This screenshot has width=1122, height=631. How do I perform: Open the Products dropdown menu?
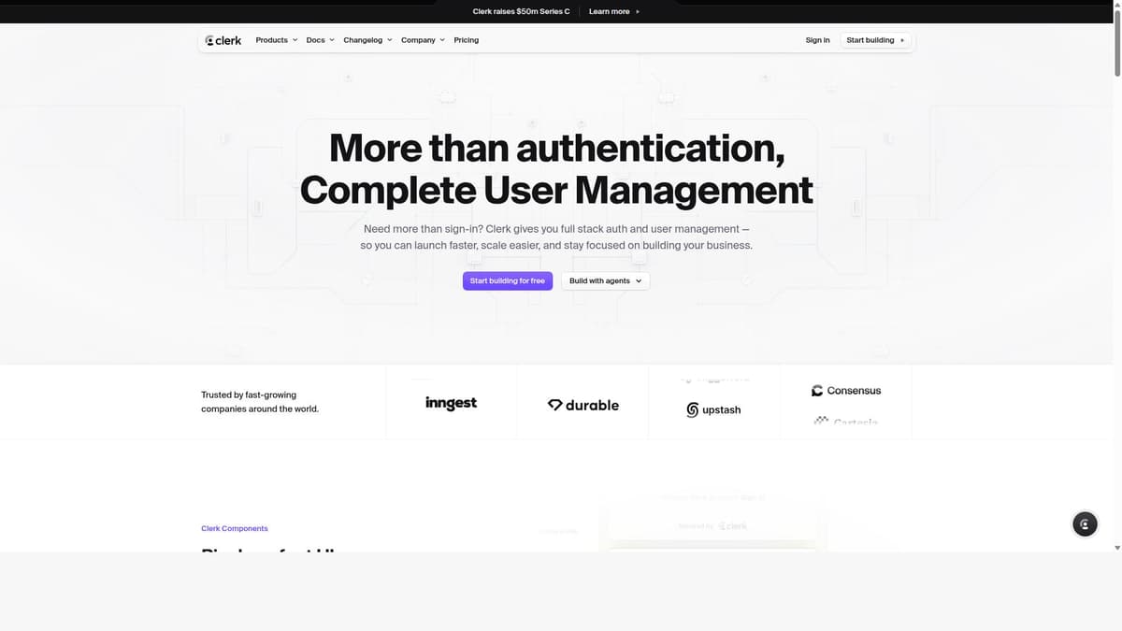pos(277,40)
